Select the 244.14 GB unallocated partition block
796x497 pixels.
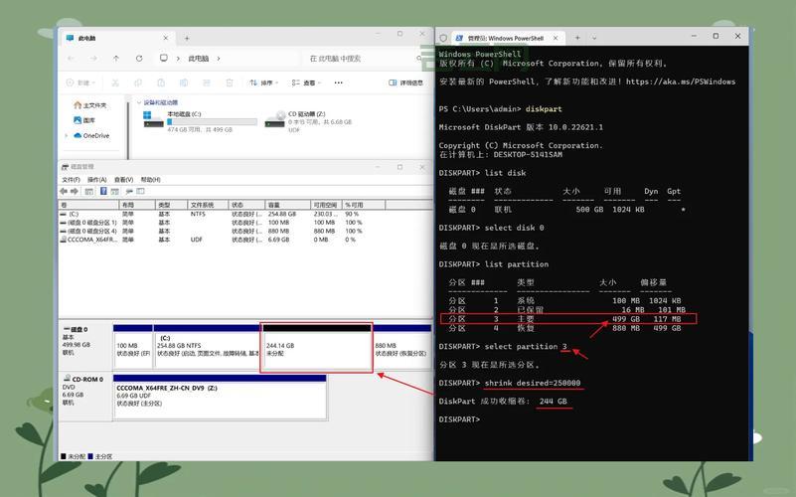pyautogui.click(x=316, y=347)
